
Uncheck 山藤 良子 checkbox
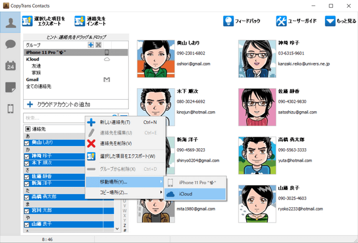click(27, 225)
